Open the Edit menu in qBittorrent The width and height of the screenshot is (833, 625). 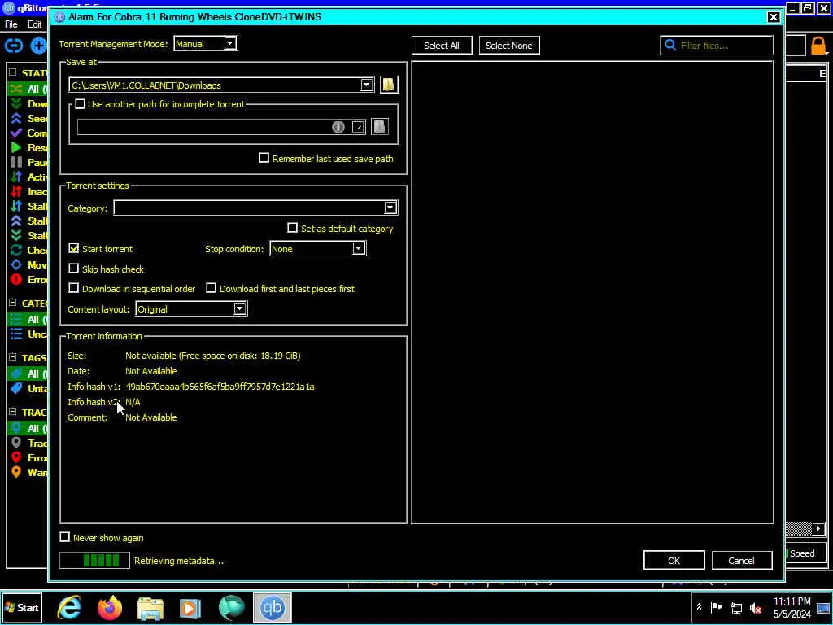tap(34, 24)
